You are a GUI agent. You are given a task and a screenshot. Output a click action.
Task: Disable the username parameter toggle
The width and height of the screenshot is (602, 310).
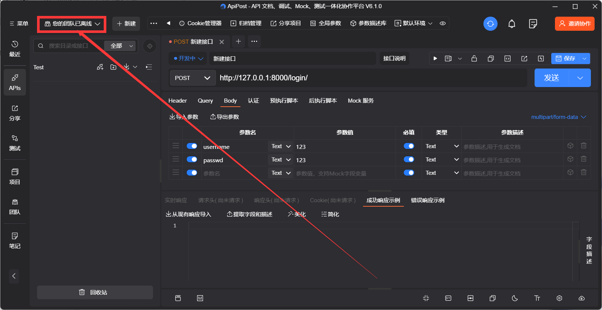[x=192, y=146]
